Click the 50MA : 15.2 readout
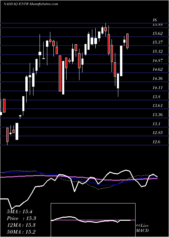Screen dimensions: 169x237 (21, 232)
